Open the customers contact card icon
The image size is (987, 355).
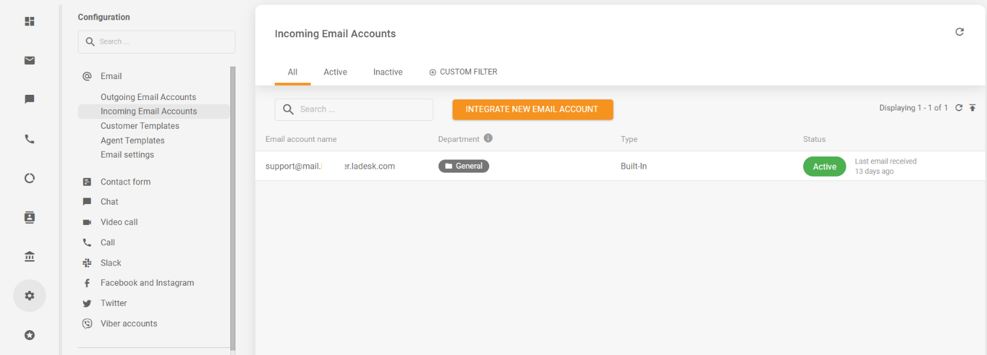[29, 217]
